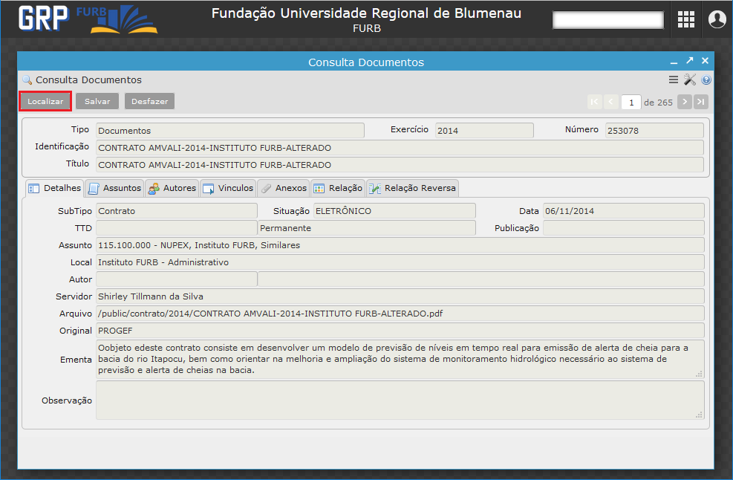Switch to the Relação Reversa tab
Viewport: 733px width, 480px height.
pyautogui.click(x=413, y=188)
